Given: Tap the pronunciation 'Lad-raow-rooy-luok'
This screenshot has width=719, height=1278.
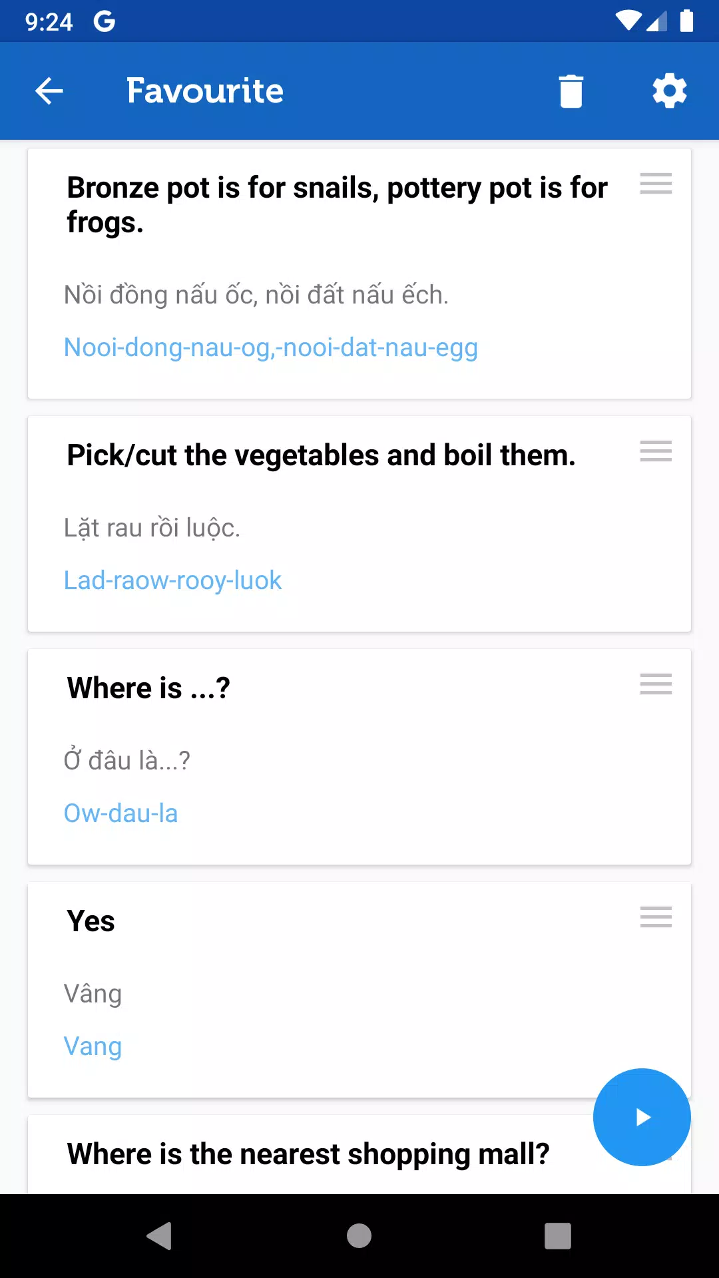Looking at the screenshot, I should (x=172, y=581).
